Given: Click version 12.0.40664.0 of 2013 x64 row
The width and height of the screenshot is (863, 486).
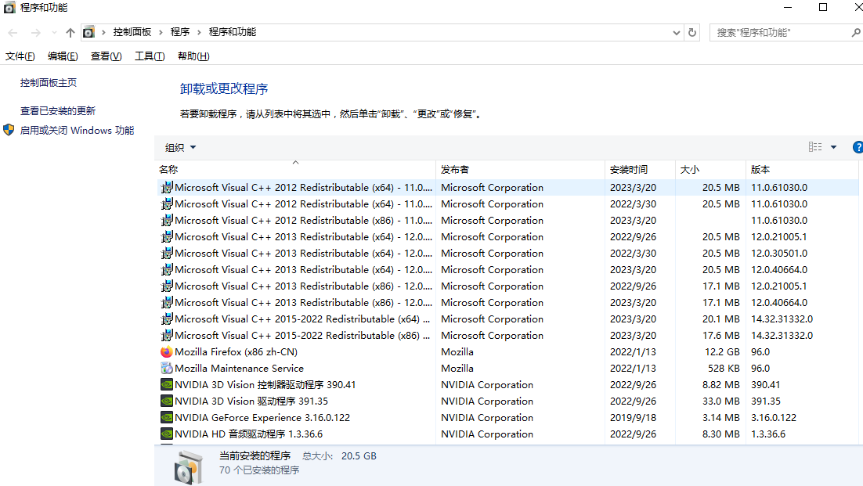Looking at the screenshot, I should (779, 270).
